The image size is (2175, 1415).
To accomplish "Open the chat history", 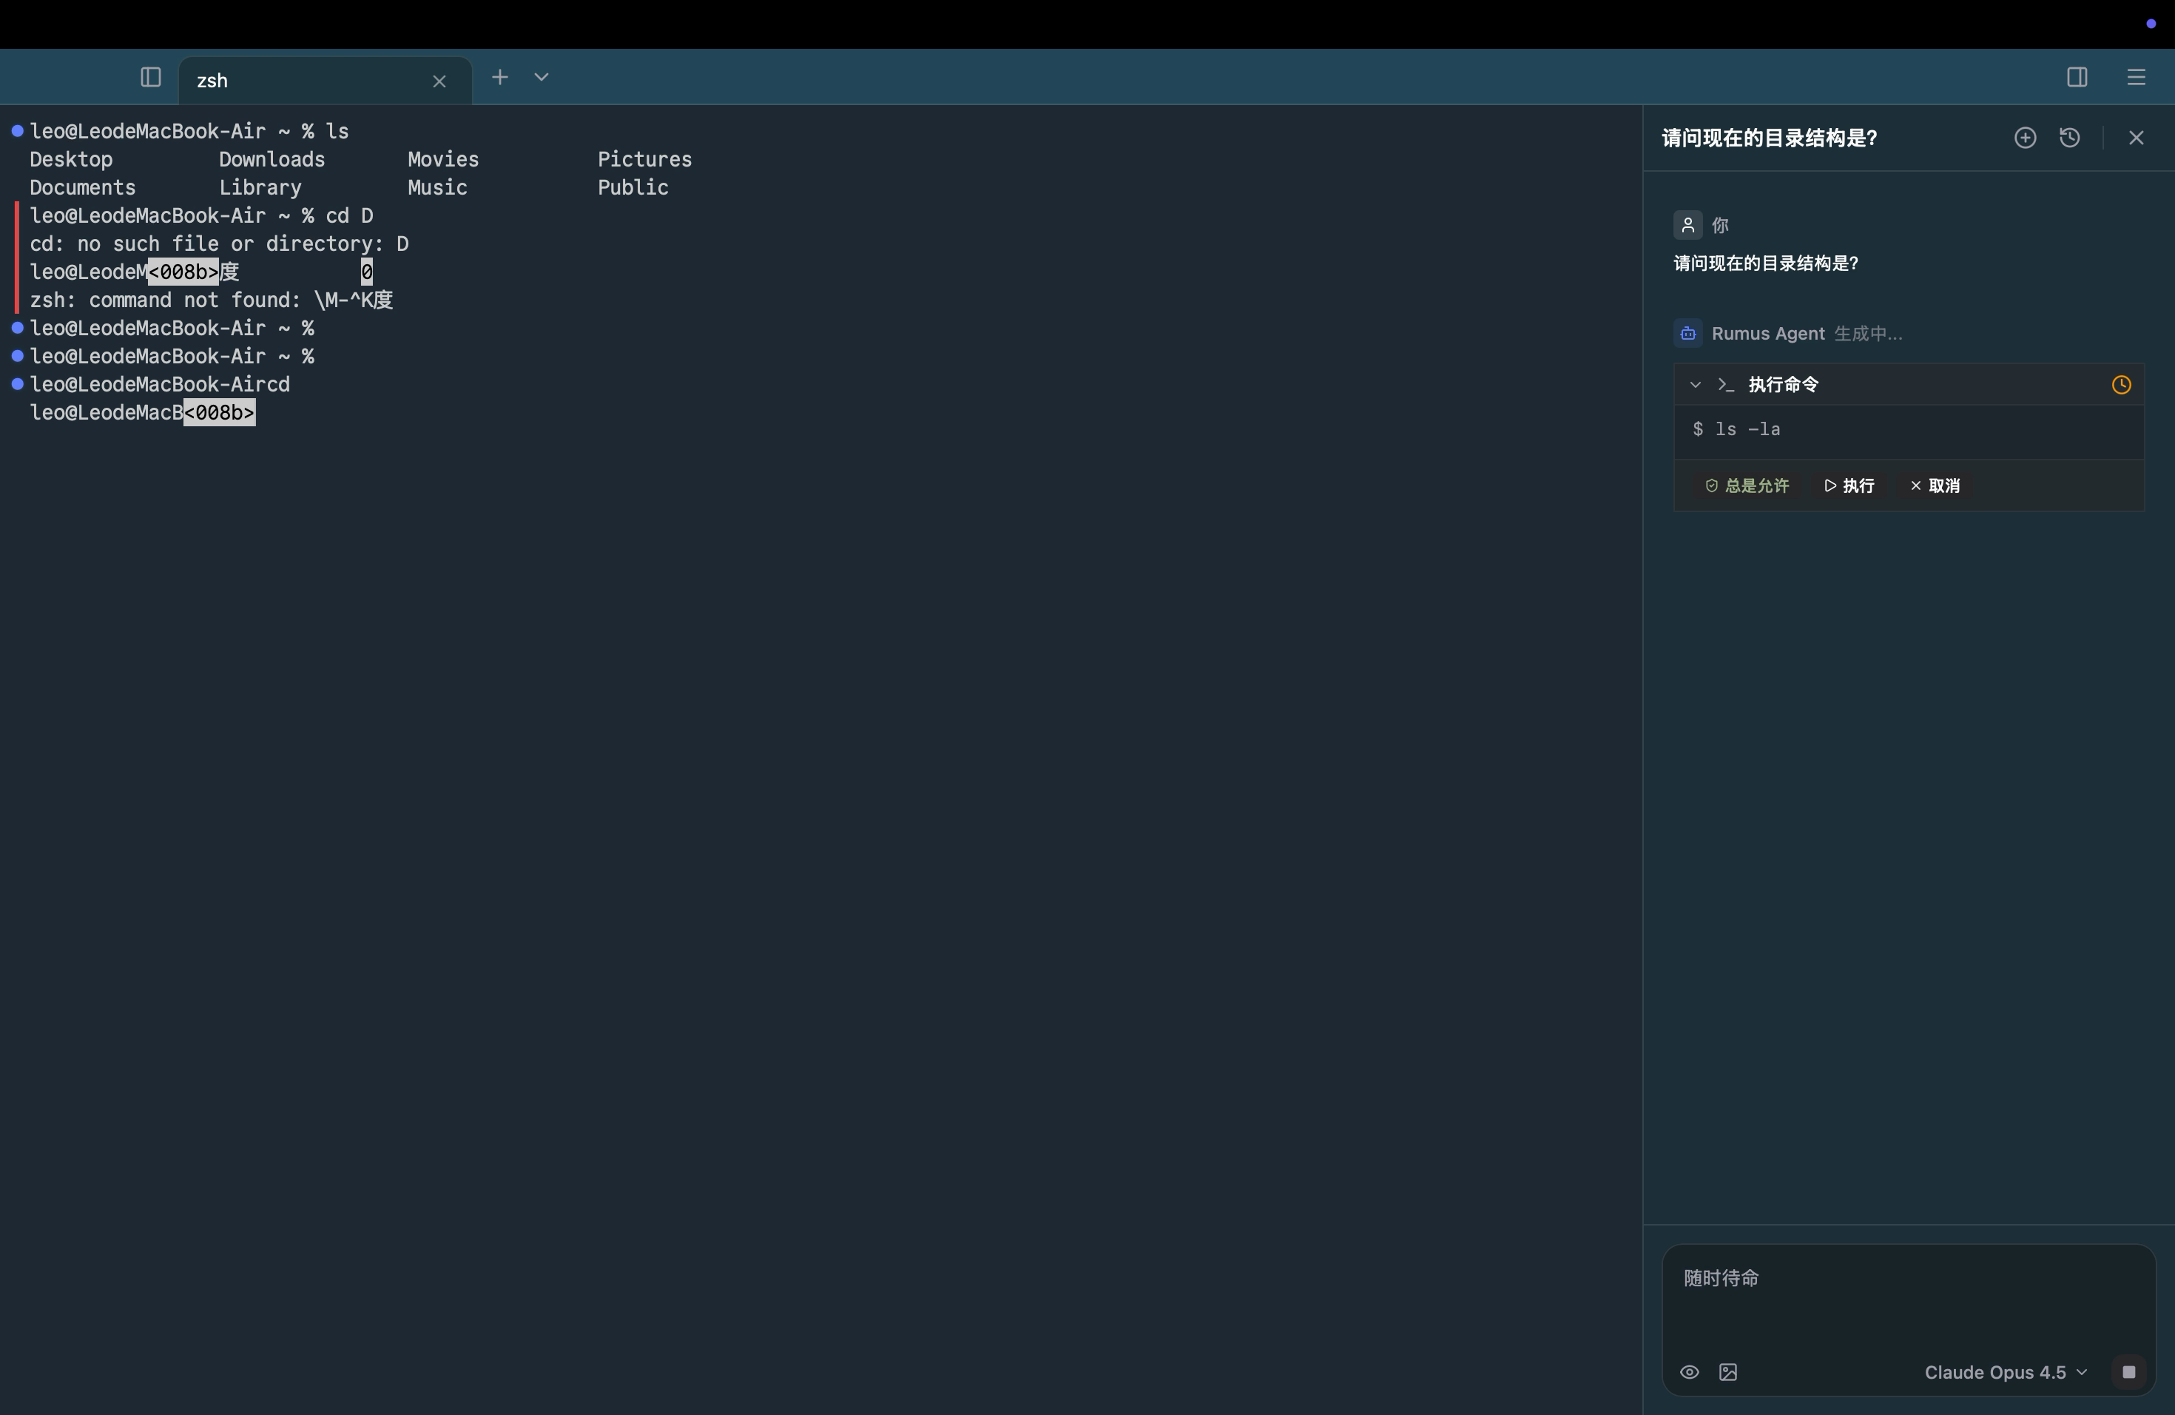I will point(2070,138).
